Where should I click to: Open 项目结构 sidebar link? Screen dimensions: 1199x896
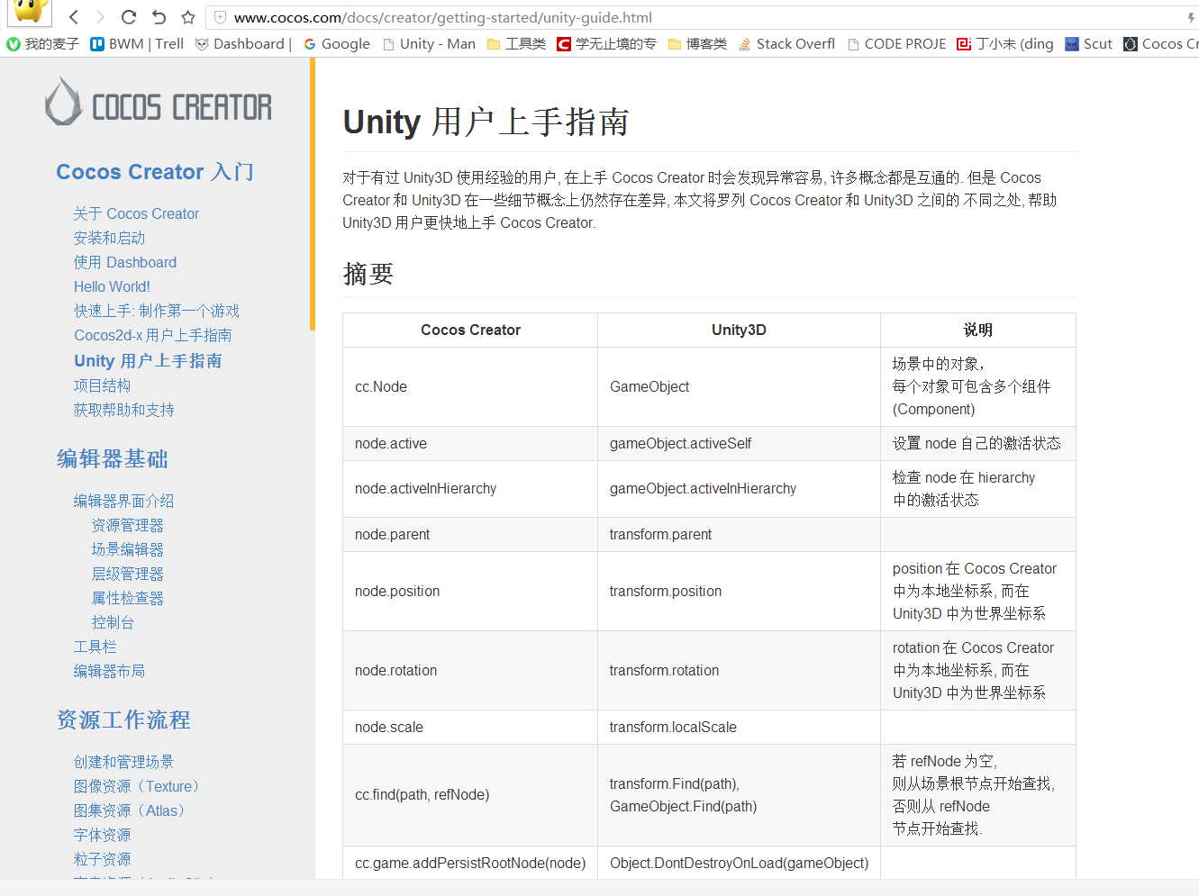click(102, 385)
